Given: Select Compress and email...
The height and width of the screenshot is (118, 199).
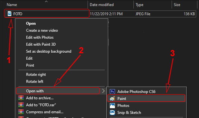Looking at the screenshot, I should pos(45,112).
